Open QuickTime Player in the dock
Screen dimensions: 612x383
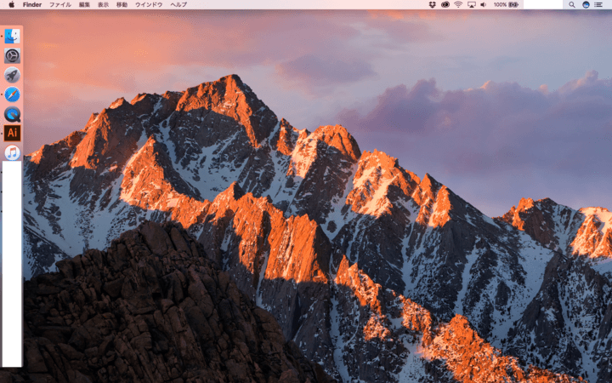[x=12, y=114]
